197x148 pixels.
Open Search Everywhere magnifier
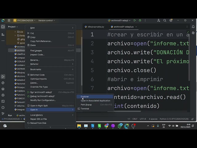click(x=165, y=20)
